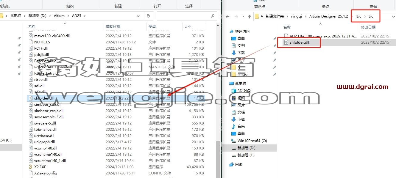The width and height of the screenshot is (396, 178).
Task: Go to 新加卷 (D:) breadcrumb in AD25 window
Action: [38, 16]
